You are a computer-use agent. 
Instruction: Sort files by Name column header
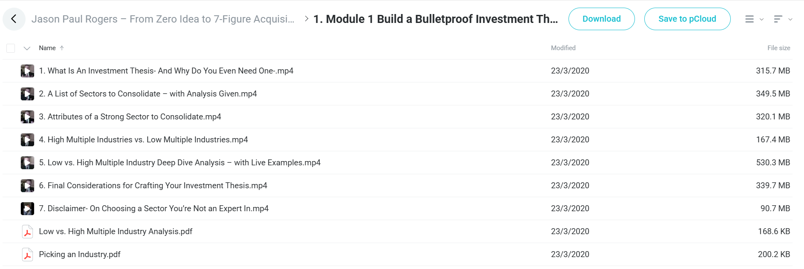coord(47,48)
